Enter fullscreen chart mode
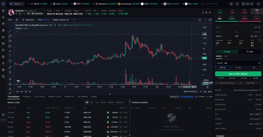263x137 pixels. pyautogui.click(x=205, y=20)
